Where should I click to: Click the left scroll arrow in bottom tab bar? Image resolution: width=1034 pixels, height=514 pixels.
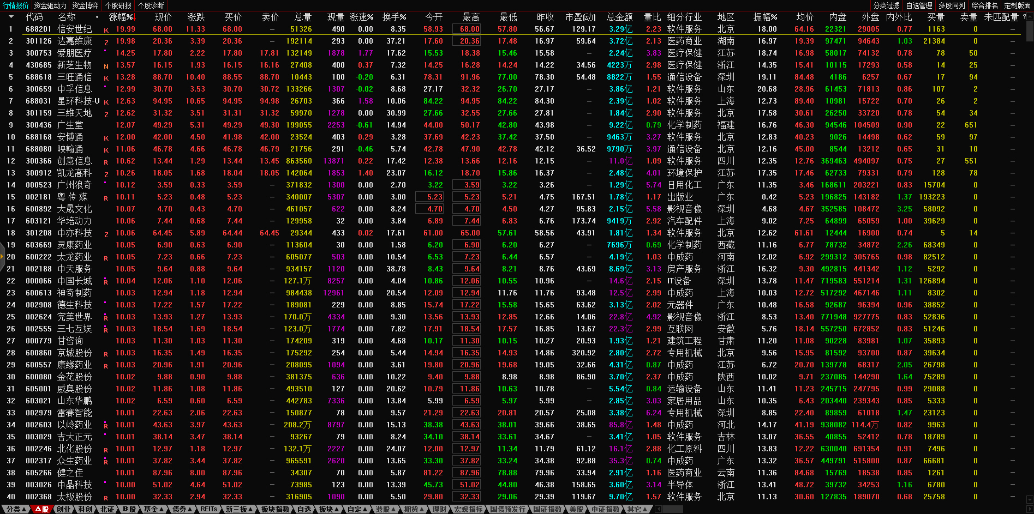click(x=659, y=509)
